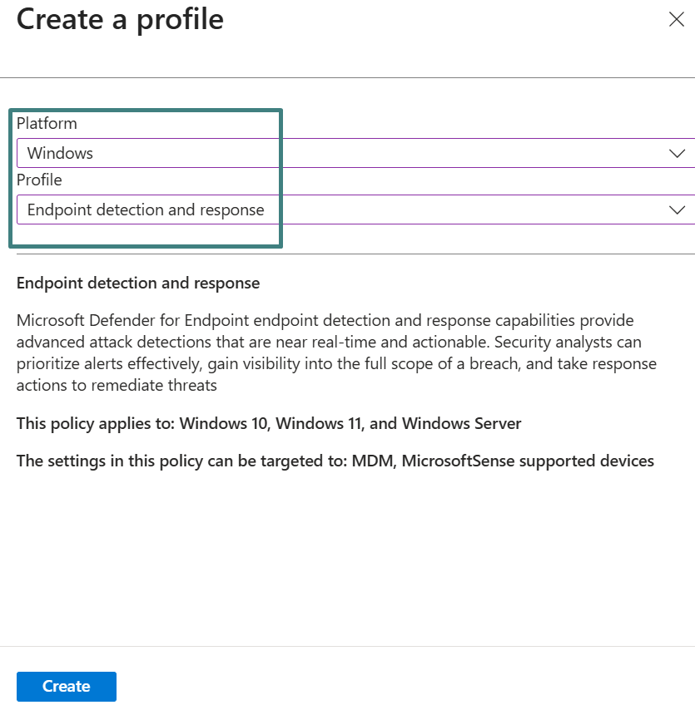Click the Create a profile heading

tap(120, 19)
